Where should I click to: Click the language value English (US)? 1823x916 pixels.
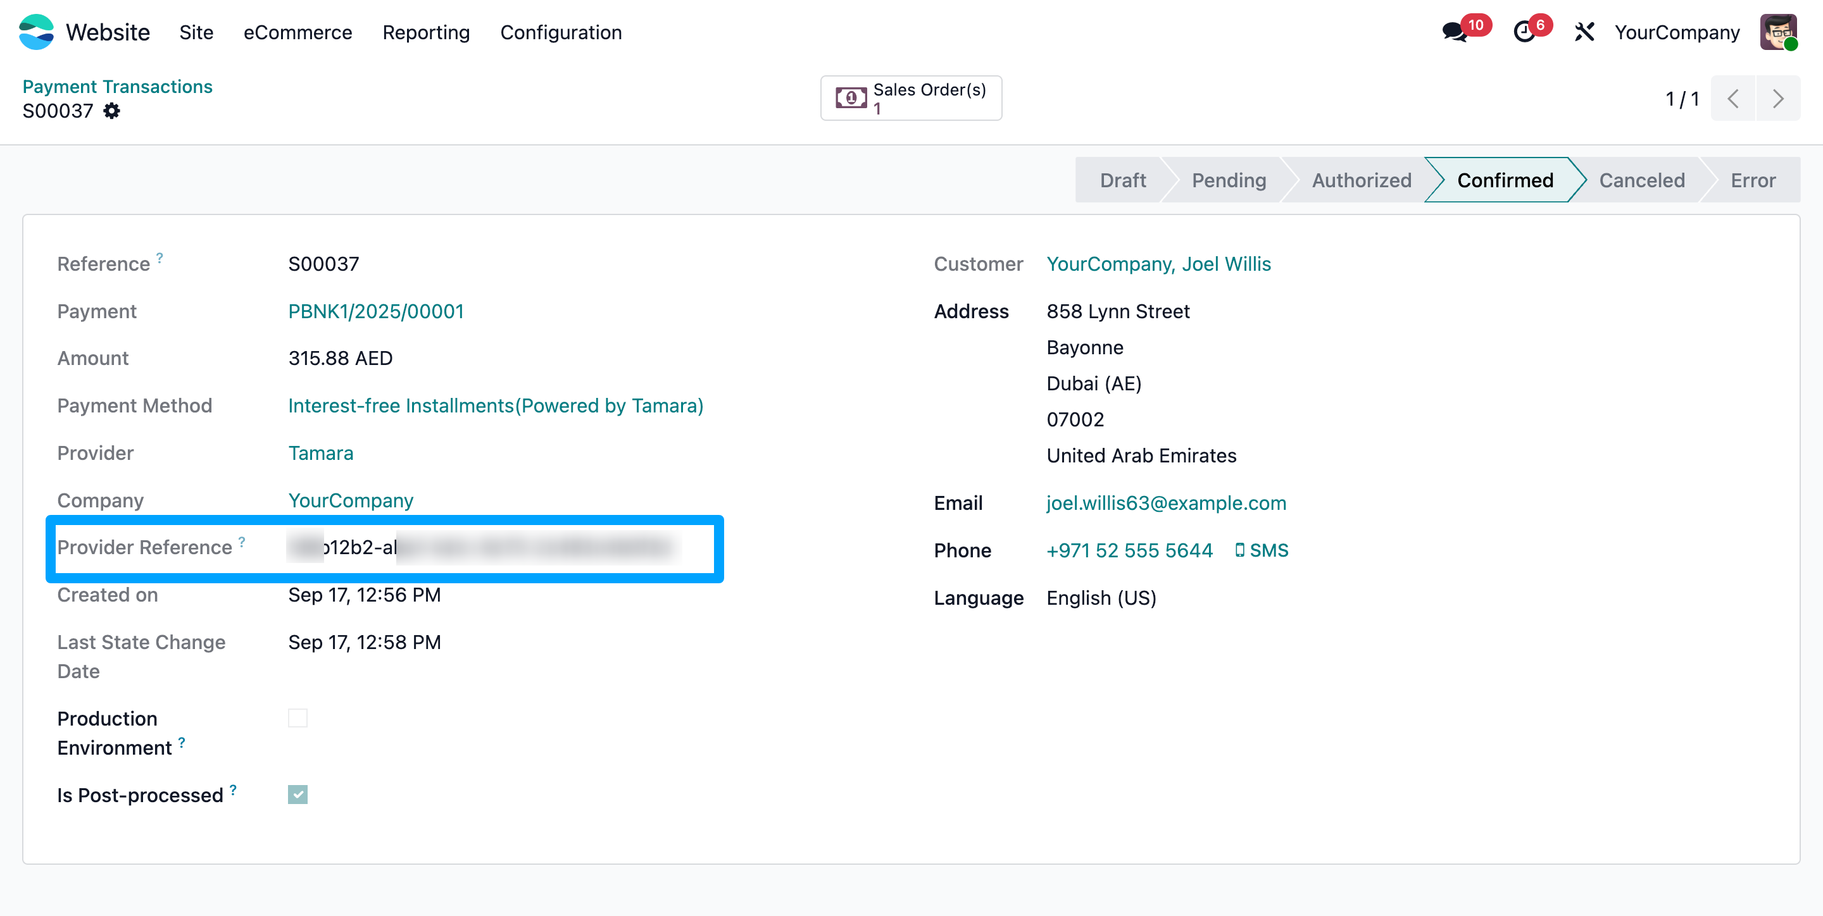point(1101,598)
